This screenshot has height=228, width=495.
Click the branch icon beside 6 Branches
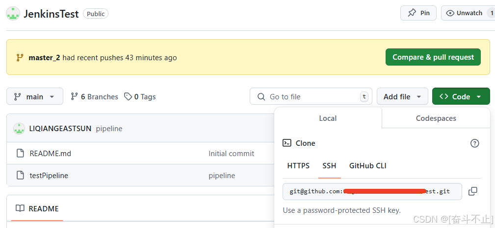pyautogui.click(x=74, y=96)
